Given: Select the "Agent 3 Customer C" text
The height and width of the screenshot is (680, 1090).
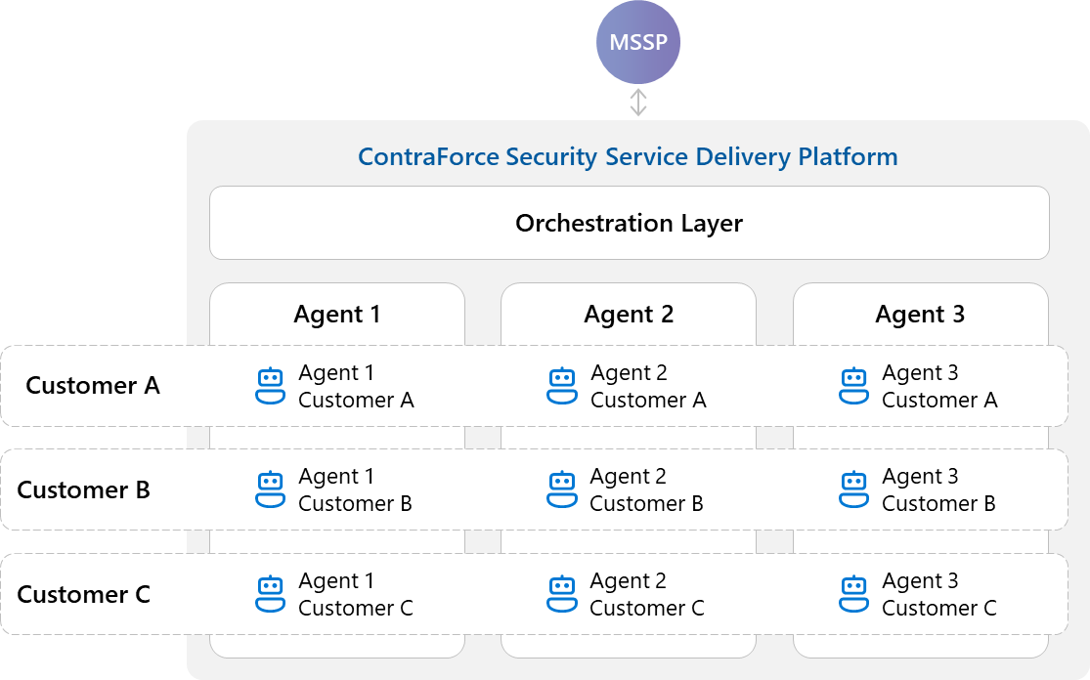Looking at the screenshot, I should click(x=939, y=594).
